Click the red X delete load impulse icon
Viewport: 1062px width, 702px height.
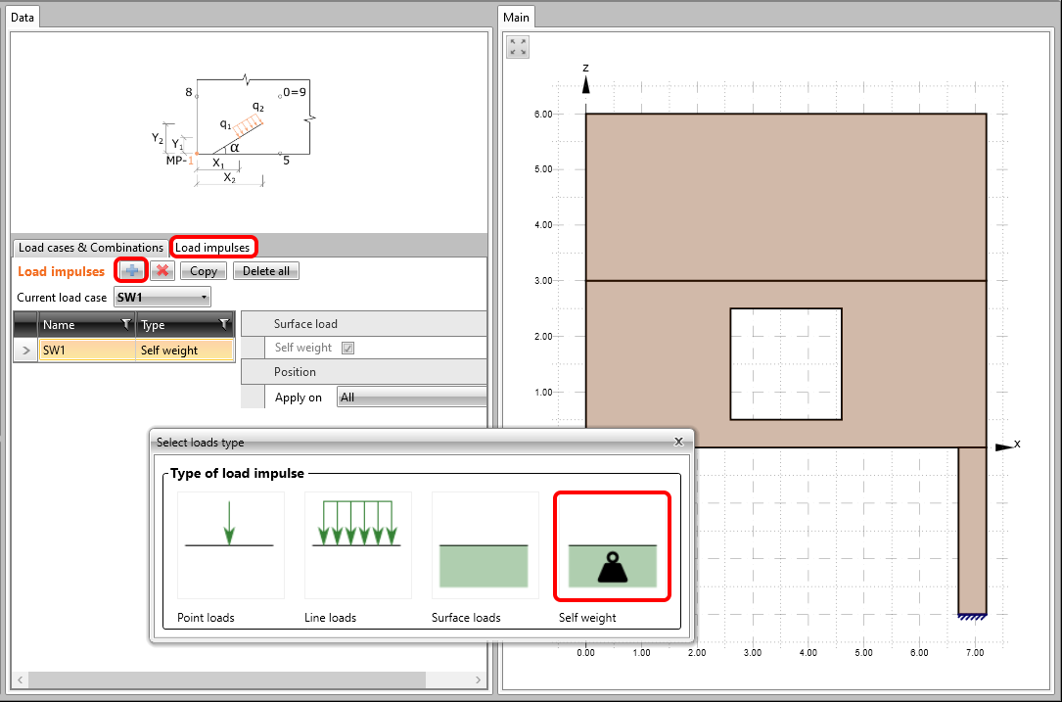pos(162,271)
